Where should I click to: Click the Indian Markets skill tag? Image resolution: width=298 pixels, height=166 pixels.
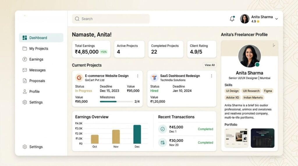point(253,97)
